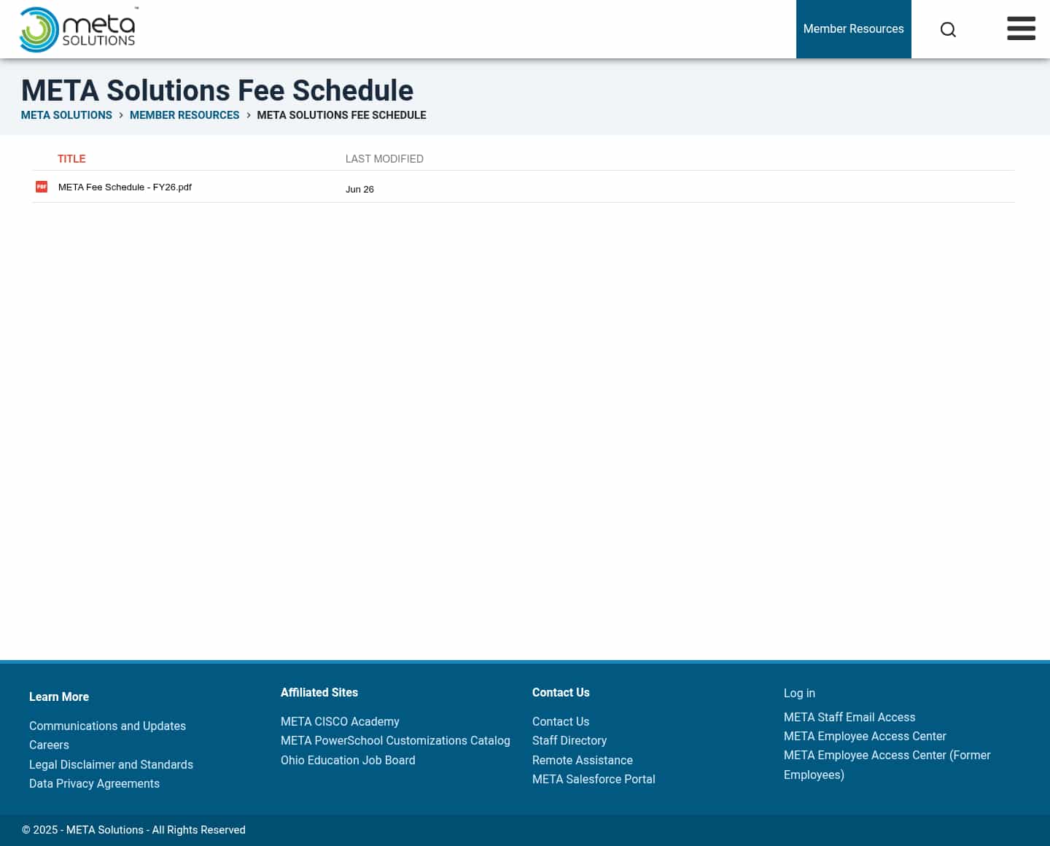Open META Fee Schedule - FY26.pdf
The image size is (1050, 846).
click(125, 187)
